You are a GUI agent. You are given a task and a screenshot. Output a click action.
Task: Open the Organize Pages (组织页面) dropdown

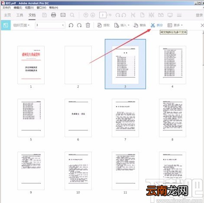pyautogui.click(x=21, y=25)
